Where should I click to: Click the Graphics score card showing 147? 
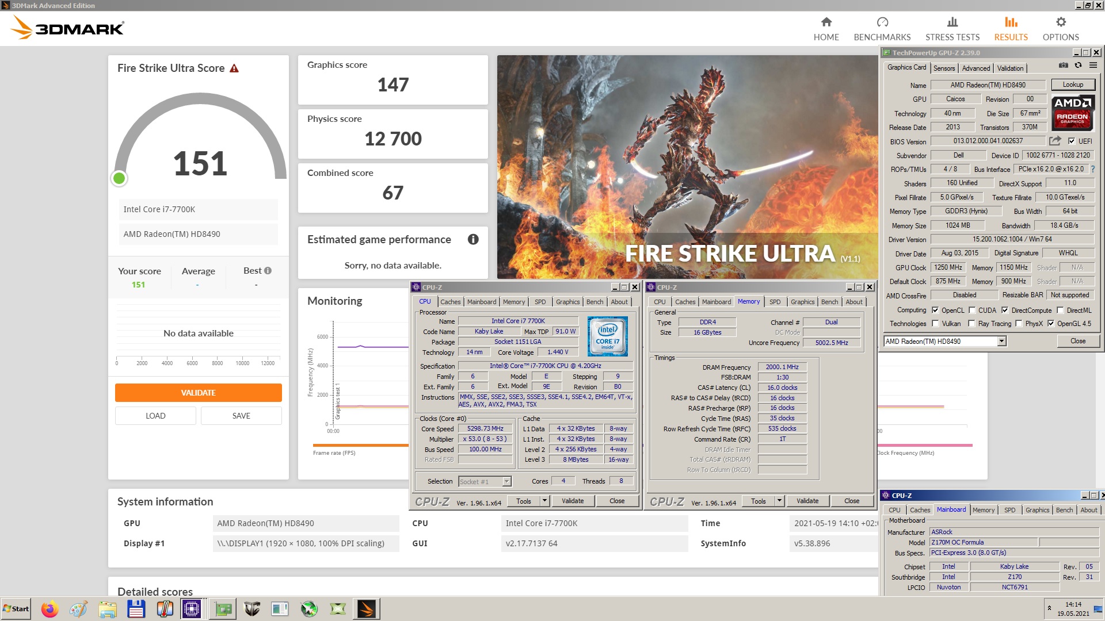tap(393, 79)
